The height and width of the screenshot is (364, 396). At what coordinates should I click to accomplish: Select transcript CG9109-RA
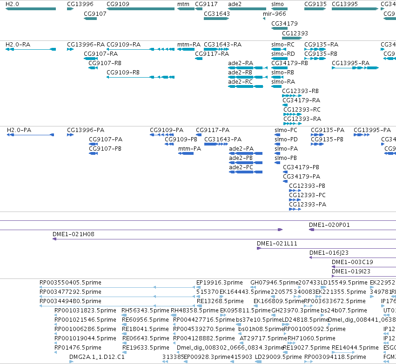tap(141, 49)
